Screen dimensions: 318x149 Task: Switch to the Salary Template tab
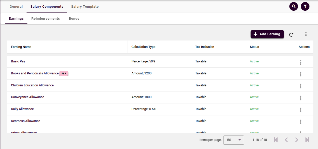coord(85,7)
